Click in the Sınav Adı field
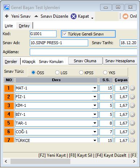The image size is (140, 168). point(59,43)
